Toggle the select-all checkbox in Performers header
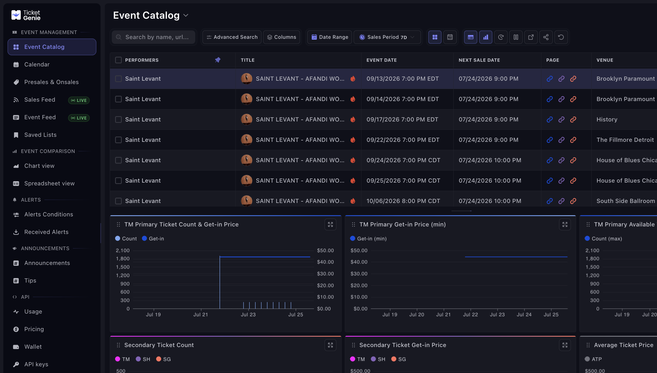 (x=118, y=60)
